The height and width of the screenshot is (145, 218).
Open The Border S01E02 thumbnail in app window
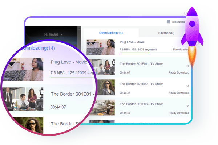point(106,87)
